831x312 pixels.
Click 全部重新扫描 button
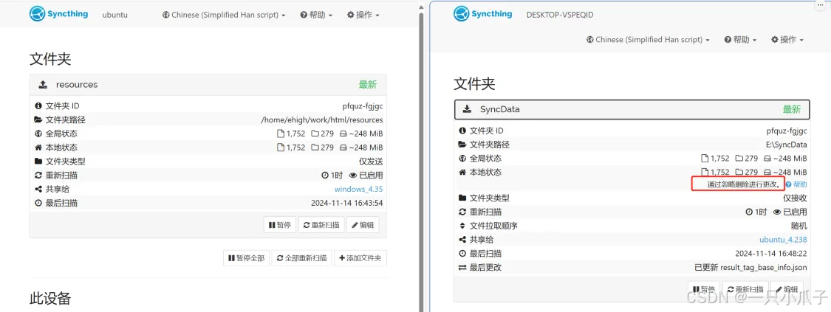coord(301,258)
